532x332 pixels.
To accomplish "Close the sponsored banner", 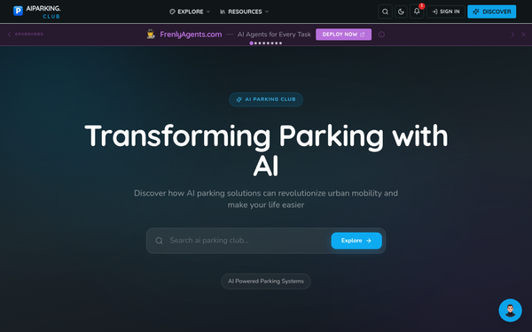I will tap(523, 35).
